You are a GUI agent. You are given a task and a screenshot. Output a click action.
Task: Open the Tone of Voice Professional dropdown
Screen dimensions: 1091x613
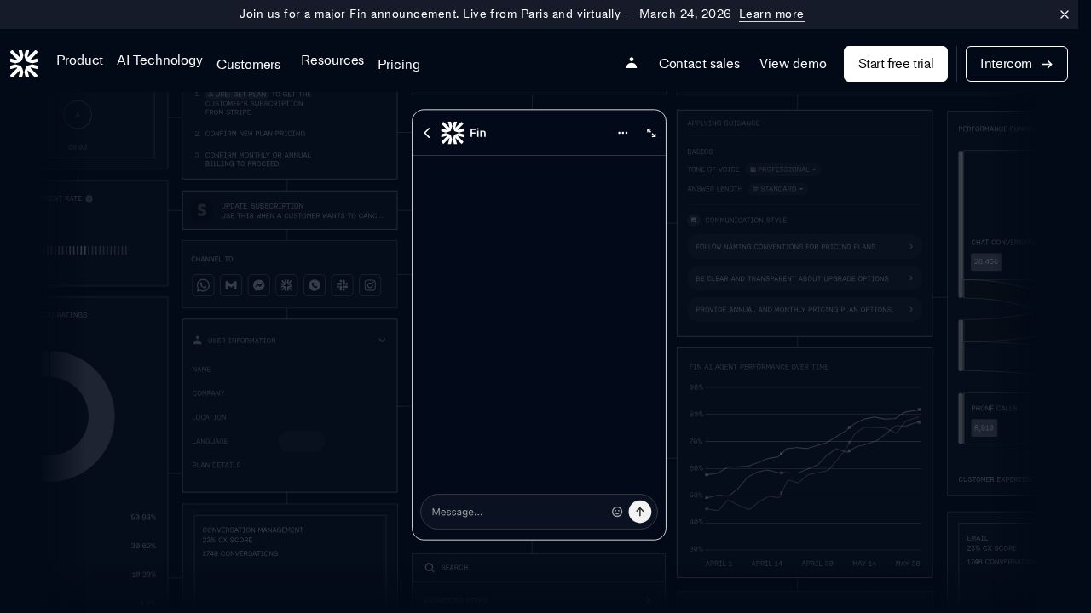coord(783,169)
